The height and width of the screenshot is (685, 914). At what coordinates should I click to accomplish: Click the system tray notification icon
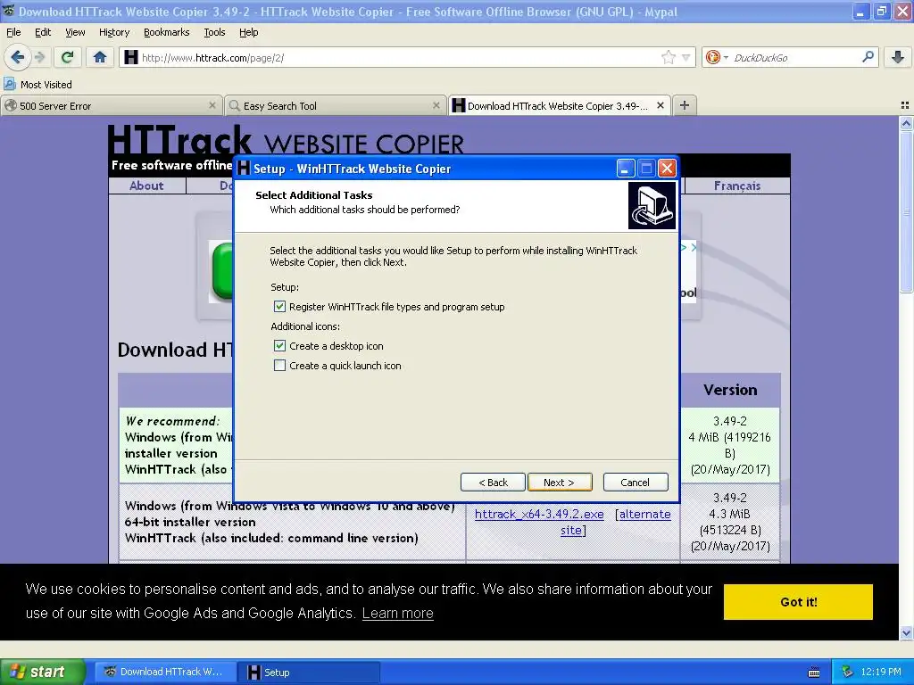point(848,672)
